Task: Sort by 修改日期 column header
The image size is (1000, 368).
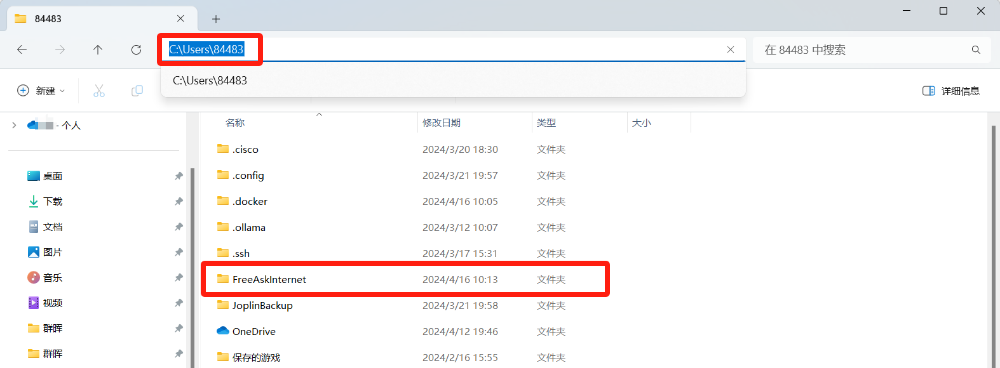Action: click(x=442, y=122)
